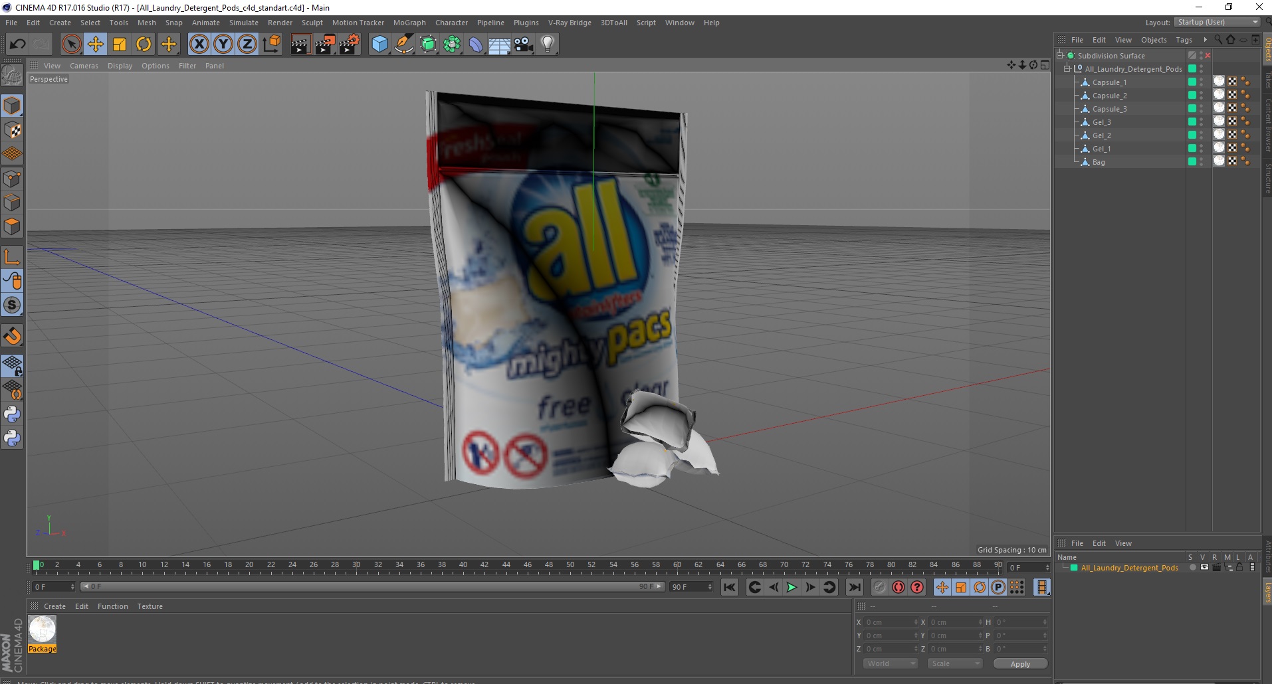Select the Capsule_3 object
The width and height of the screenshot is (1272, 684).
pos(1109,109)
